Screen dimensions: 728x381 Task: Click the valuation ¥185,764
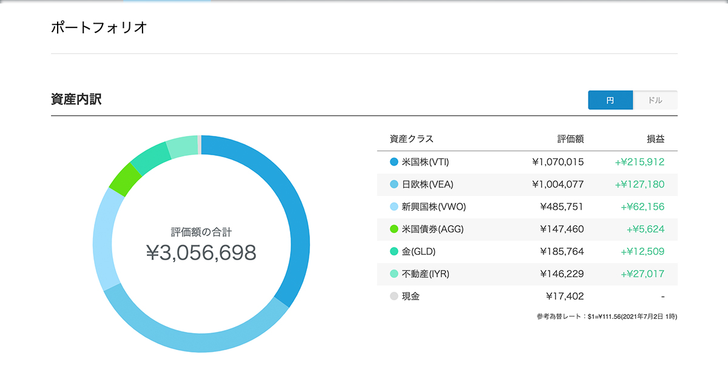(x=561, y=251)
